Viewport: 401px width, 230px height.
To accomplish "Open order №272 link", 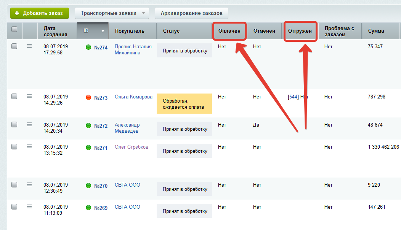I will 101,126.
